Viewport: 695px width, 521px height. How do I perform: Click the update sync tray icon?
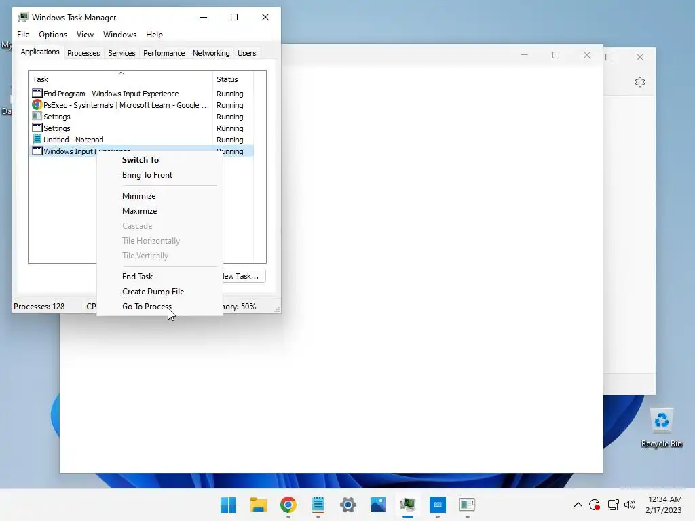[595, 505]
